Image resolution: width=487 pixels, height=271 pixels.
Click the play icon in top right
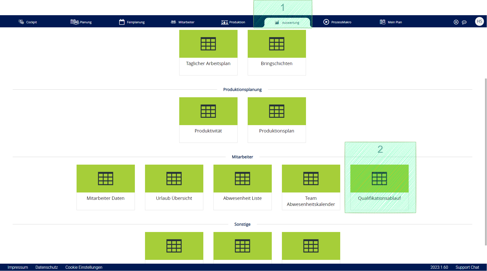point(456,22)
